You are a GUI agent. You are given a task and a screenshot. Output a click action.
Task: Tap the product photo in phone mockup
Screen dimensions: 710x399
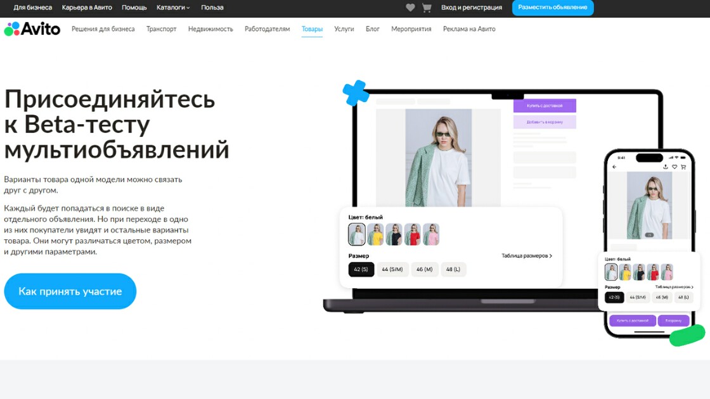tap(649, 205)
